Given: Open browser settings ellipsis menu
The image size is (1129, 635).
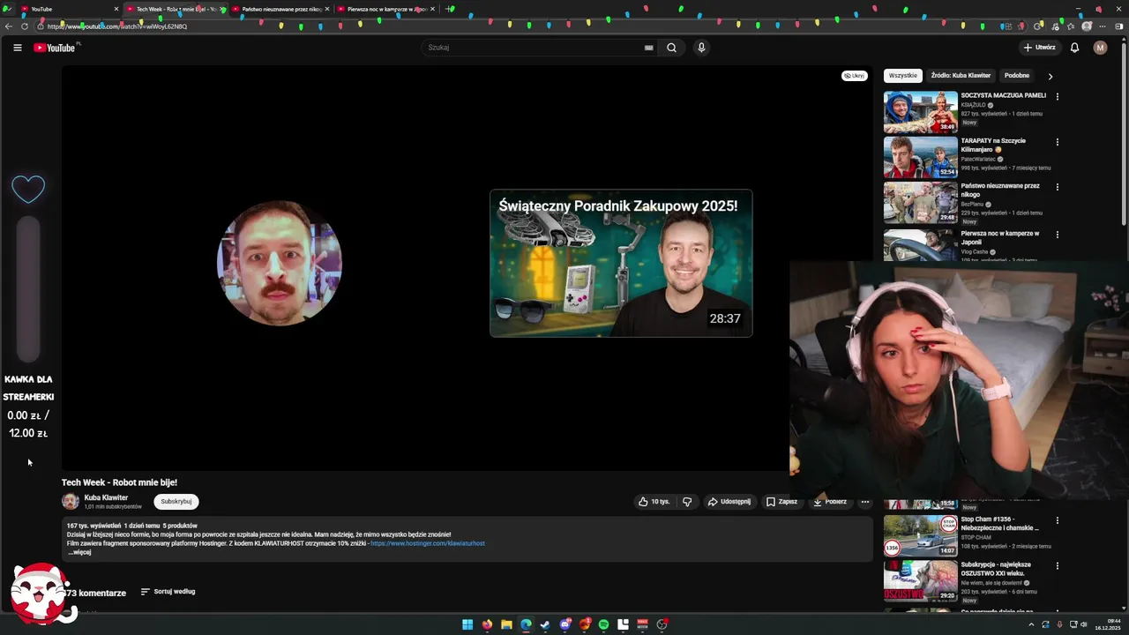Looking at the screenshot, I should point(1103,26).
